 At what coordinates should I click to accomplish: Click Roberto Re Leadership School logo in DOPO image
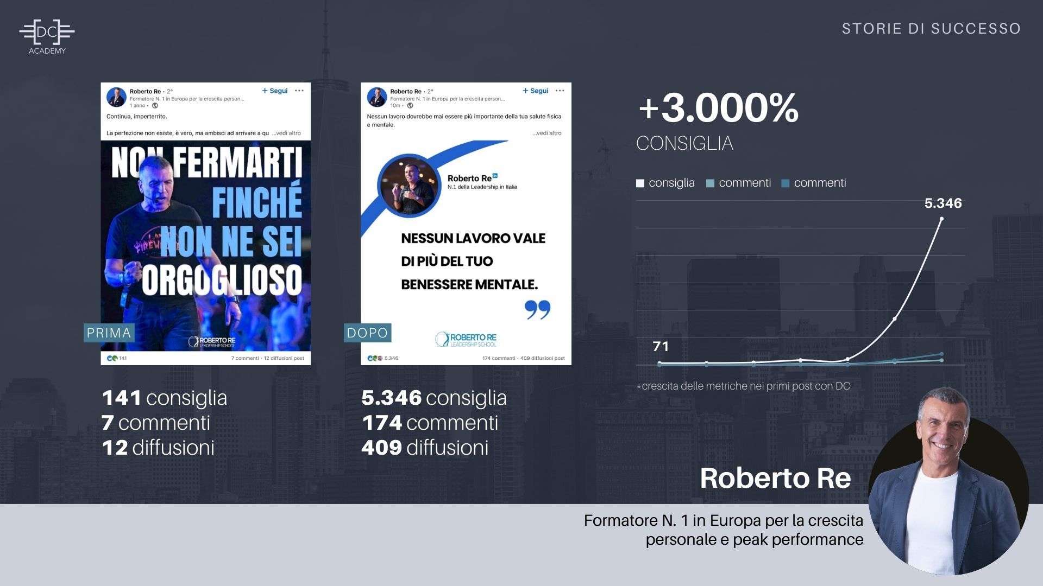(466, 340)
